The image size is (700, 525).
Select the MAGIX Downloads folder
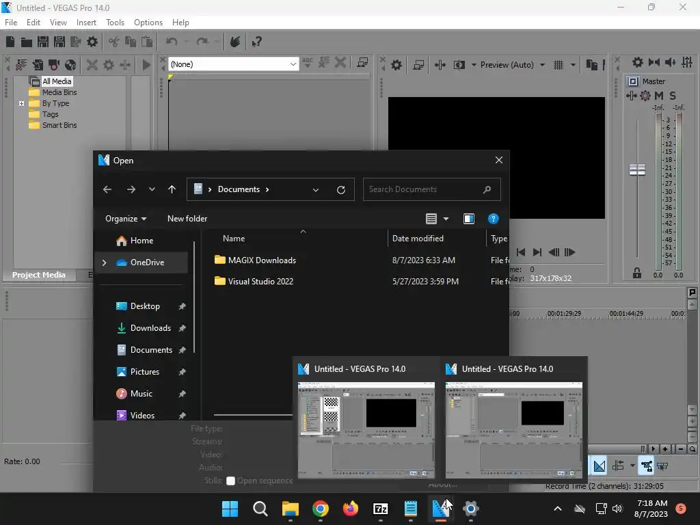pos(262,260)
